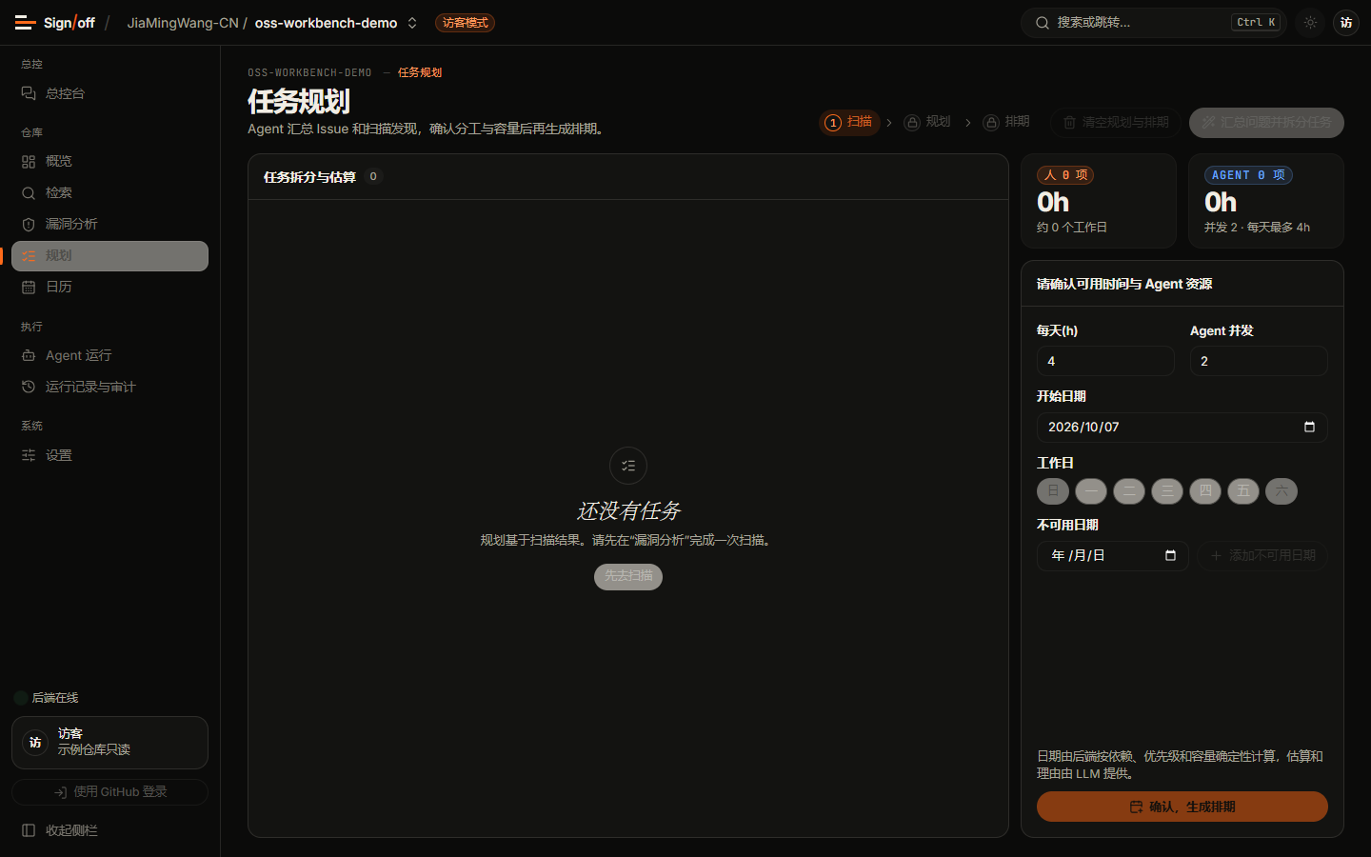Image resolution: width=1371 pixels, height=857 pixels.
Task: Open the 不可用日期 date picker icon
Action: click(1170, 556)
